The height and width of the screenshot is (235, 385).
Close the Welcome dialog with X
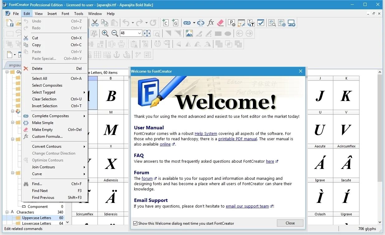click(301, 71)
